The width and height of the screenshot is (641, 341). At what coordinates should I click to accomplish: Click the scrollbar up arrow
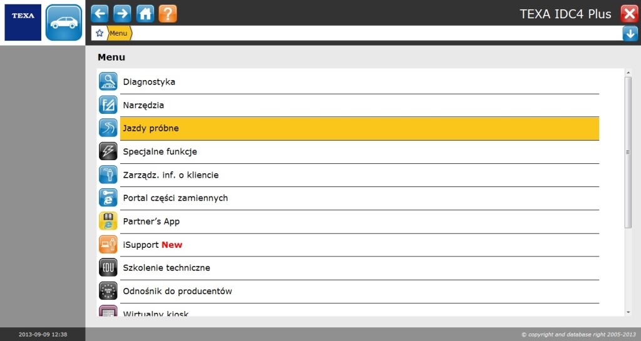628,73
